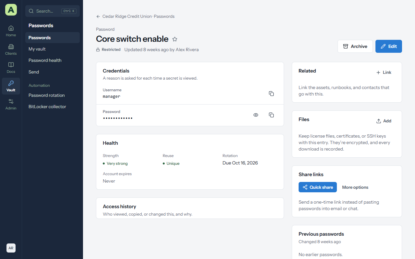415x259 pixels.
Task: Open My vault
Action: pyautogui.click(x=53, y=49)
